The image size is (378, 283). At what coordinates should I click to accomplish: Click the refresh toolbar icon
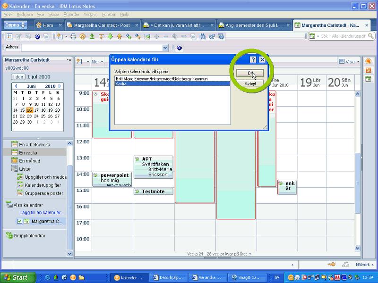pos(212,37)
